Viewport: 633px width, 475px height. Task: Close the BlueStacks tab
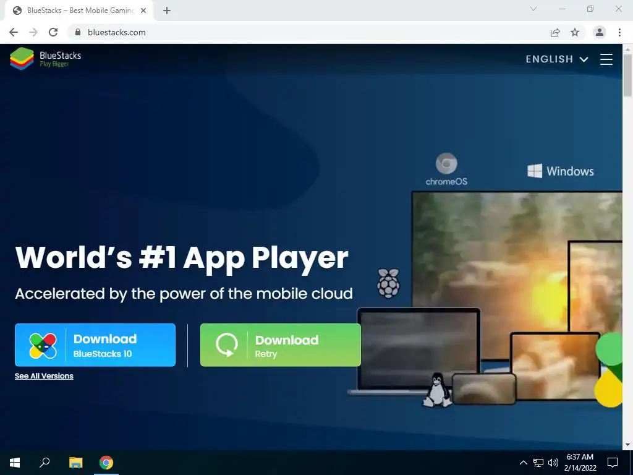point(143,11)
